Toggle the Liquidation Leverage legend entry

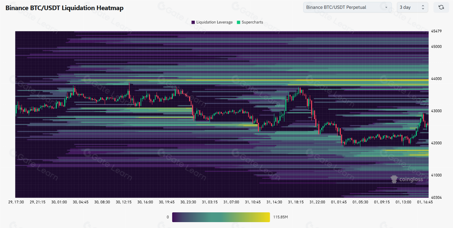[x=214, y=22]
